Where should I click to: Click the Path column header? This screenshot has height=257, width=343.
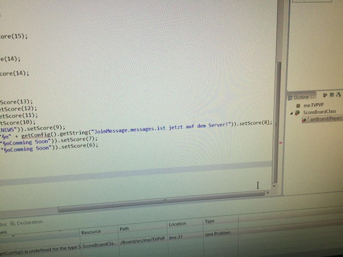point(124,229)
